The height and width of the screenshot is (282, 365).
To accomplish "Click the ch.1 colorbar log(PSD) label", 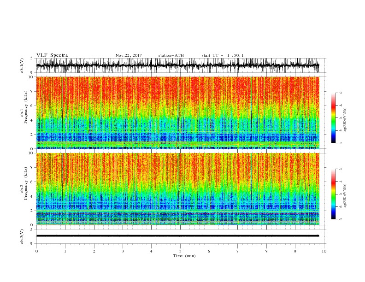I will [x=345, y=120].
